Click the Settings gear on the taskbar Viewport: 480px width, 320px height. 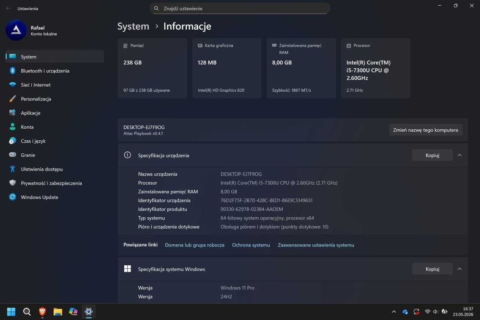pos(89,312)
